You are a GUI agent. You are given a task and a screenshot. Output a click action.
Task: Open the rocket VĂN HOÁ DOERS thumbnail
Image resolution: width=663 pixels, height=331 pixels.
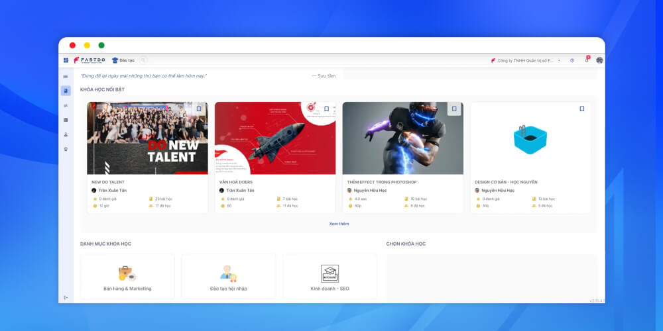point(275,138)
